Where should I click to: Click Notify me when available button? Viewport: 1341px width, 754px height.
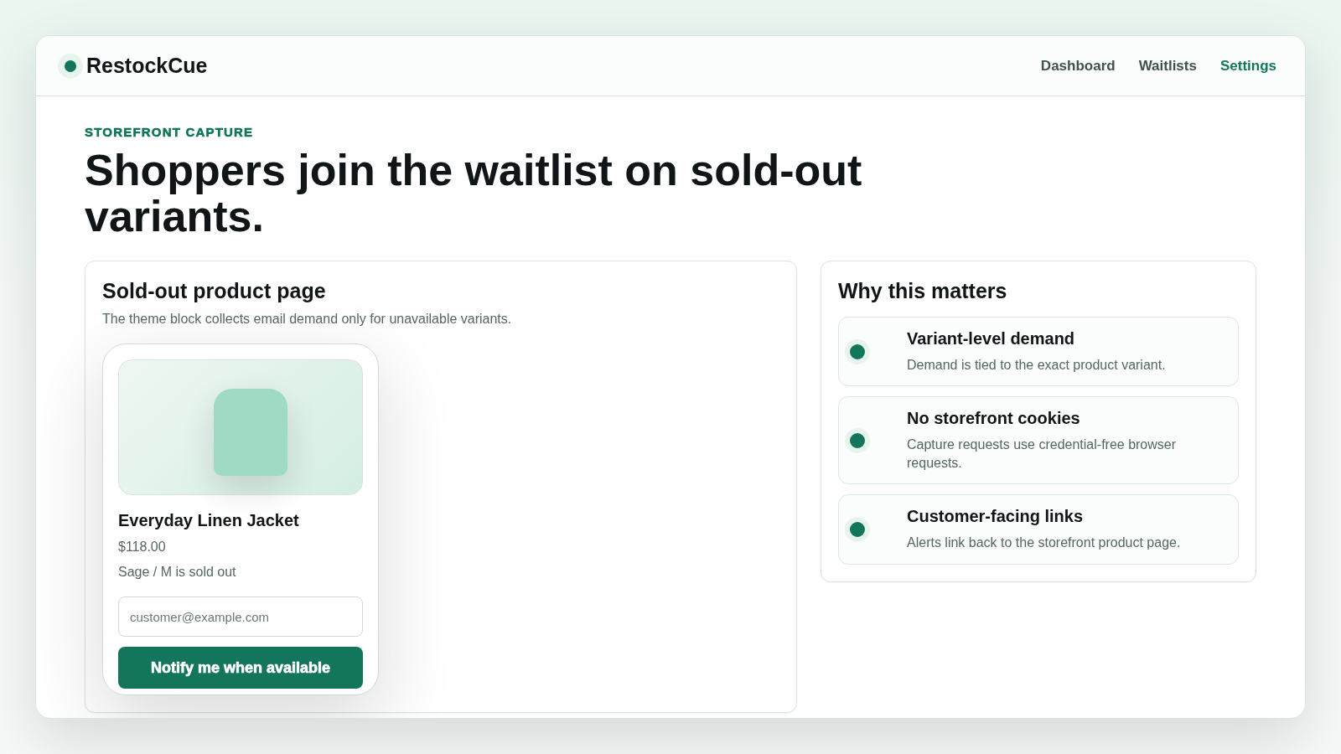241,668
